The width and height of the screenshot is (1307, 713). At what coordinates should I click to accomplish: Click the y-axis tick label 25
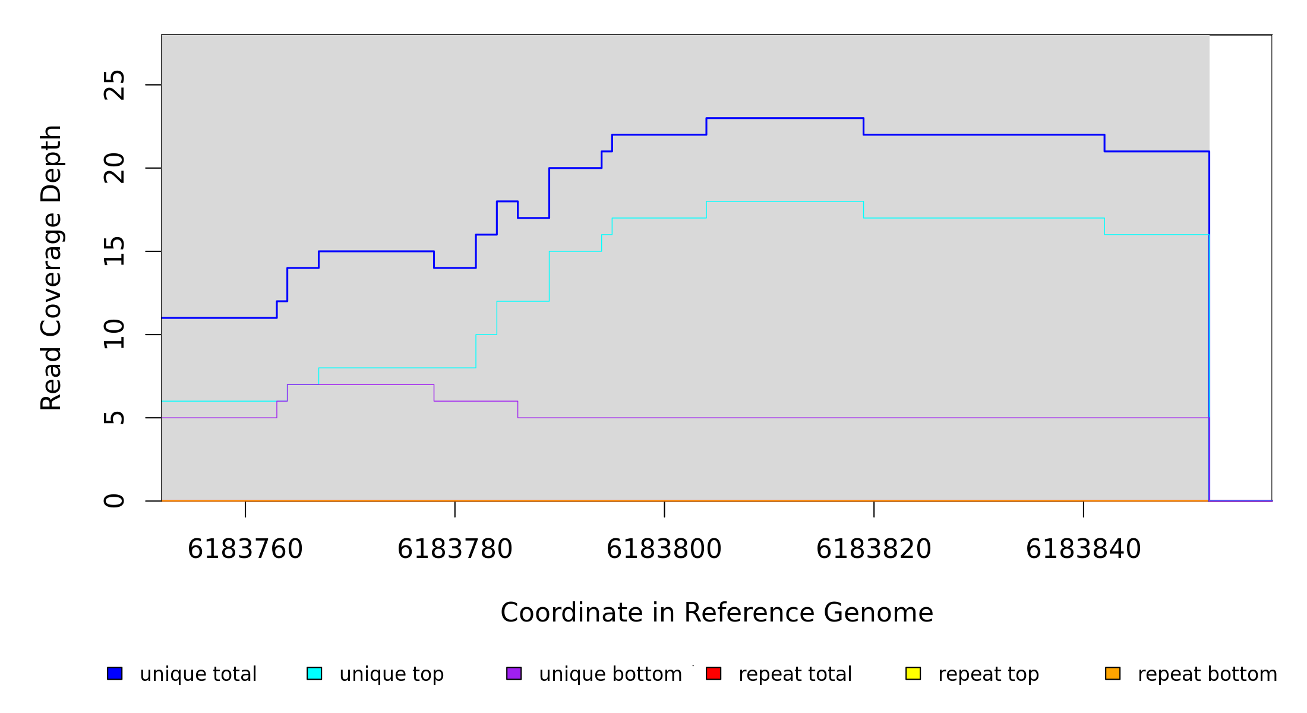click(x=115, y=85)
